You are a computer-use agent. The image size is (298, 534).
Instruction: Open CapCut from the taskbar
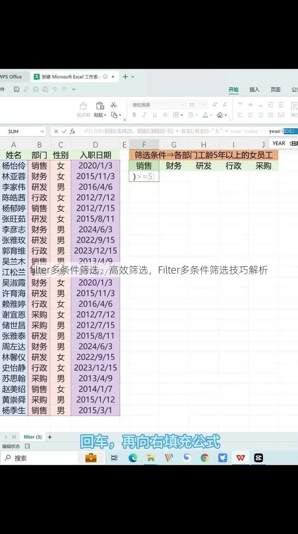tap(258, 458)
